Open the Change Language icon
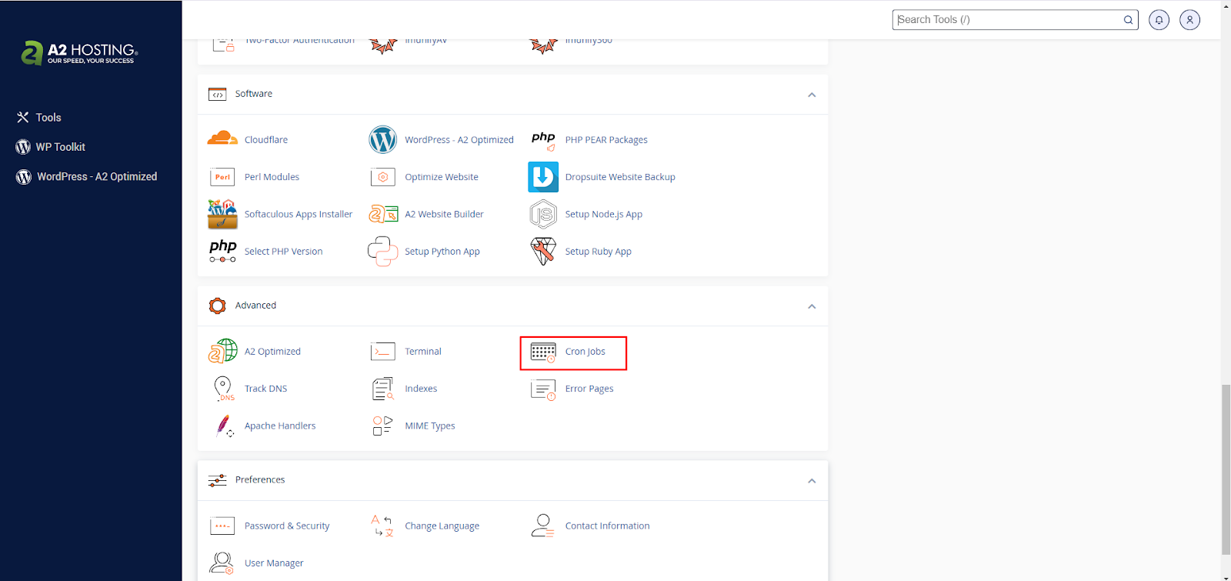The width and height of the screenshot is (1231, 581). coord(382,526)
